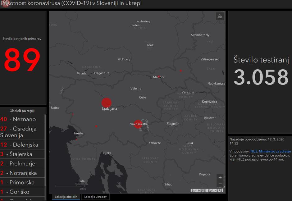The height and width of the screenshot is (201, 292).
Task: Select the Prekmurje region row
Action: click(x=22, y=164)
